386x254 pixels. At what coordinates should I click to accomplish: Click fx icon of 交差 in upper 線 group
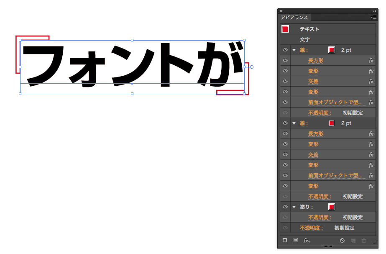(x=371, y=82)
